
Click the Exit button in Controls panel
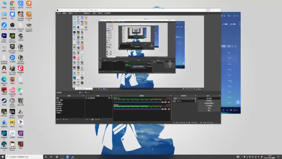(x=209, y=110)
